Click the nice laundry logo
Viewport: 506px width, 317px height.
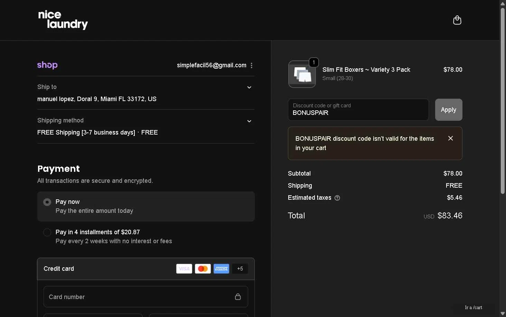tap(63, 20)
